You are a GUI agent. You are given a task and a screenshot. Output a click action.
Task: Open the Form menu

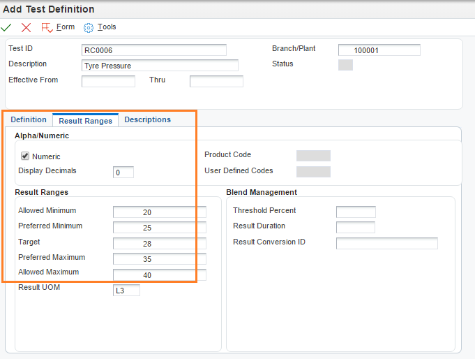[x=66, y=27]
